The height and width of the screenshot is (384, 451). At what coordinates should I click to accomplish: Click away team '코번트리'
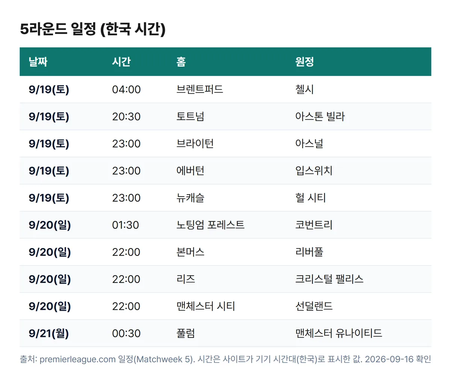[314, 225]
